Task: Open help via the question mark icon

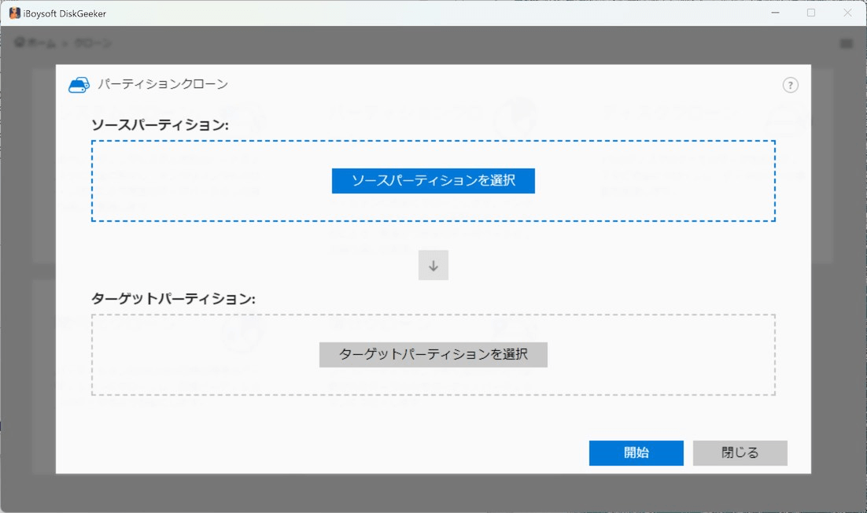Action: click(790, 85)
